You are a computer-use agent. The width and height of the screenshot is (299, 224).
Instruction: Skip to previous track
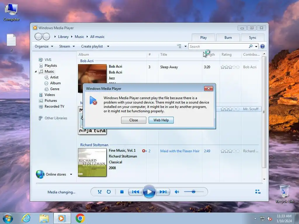point(135,192)
